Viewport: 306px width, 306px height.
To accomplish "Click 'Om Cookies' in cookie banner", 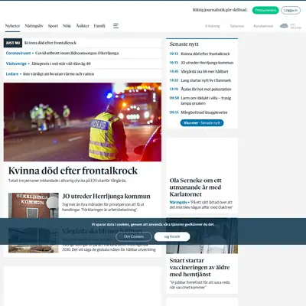I will pos(134,236).
